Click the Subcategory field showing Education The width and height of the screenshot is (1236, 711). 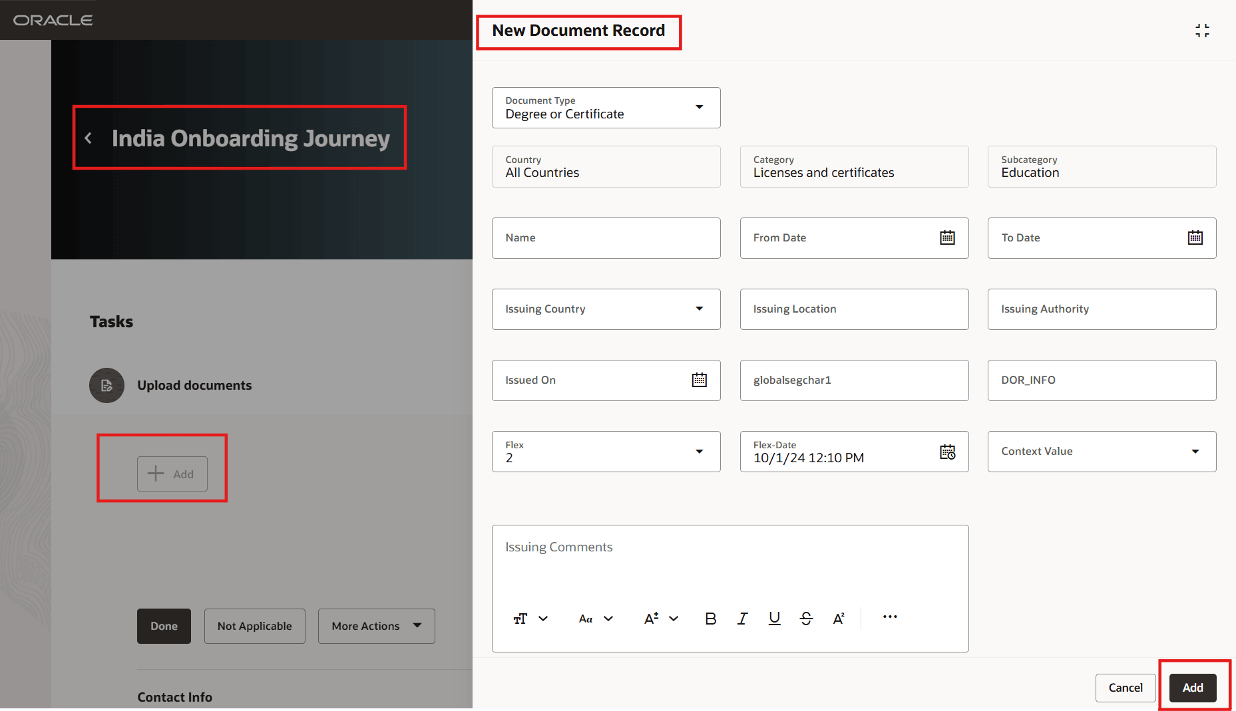[x=1102, y=166]
